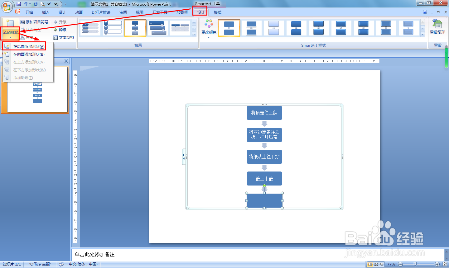Screen dimensions: 449x268
Task: Expand SmartArt styles gallery more arrow
Action: click(423, 35)
